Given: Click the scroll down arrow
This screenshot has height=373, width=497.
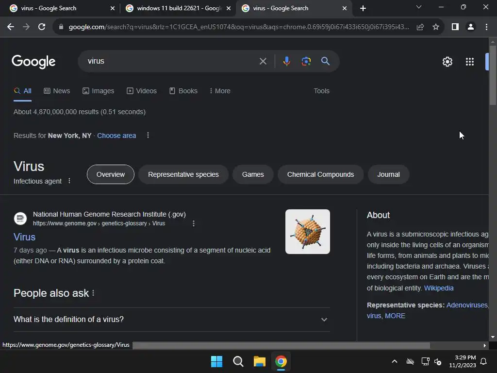Looking at the screenshot, I should tap(493, 337).
